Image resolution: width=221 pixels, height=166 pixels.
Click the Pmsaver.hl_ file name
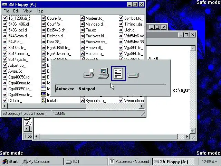click(x=95, y=36)
